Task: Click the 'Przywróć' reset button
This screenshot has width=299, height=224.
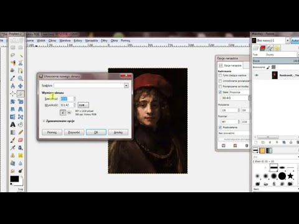Action: click(x=74, y=132)
